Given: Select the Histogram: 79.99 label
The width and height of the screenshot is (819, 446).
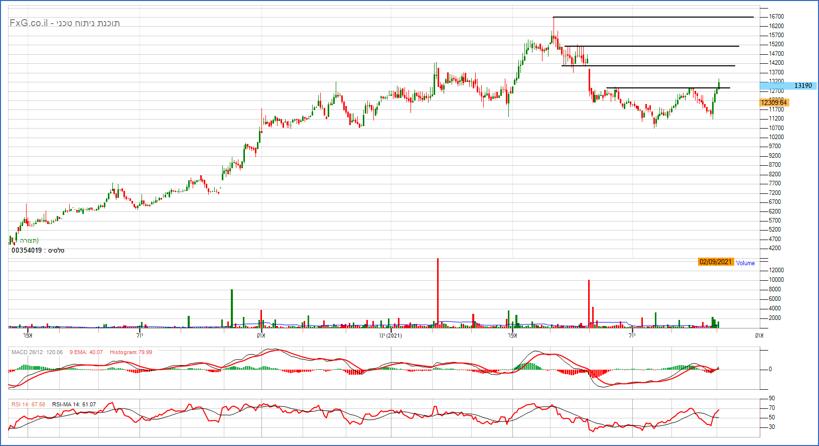Looking at the screenshot, I should [130, 352].
